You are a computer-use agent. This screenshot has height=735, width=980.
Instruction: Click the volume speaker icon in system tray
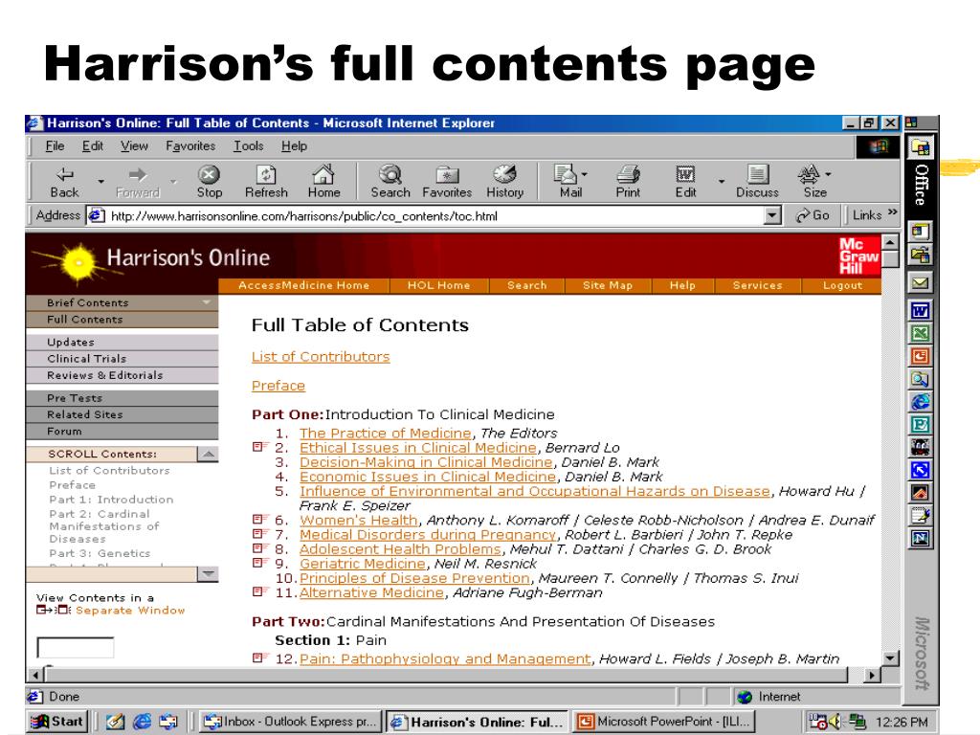tap(835, 722)
